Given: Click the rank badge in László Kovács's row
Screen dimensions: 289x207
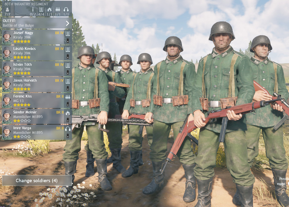Looking at the screenshot, I should [x=68, y=57].
